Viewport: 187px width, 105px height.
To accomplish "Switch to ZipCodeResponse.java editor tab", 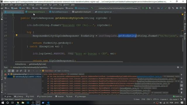I will 60,12.
